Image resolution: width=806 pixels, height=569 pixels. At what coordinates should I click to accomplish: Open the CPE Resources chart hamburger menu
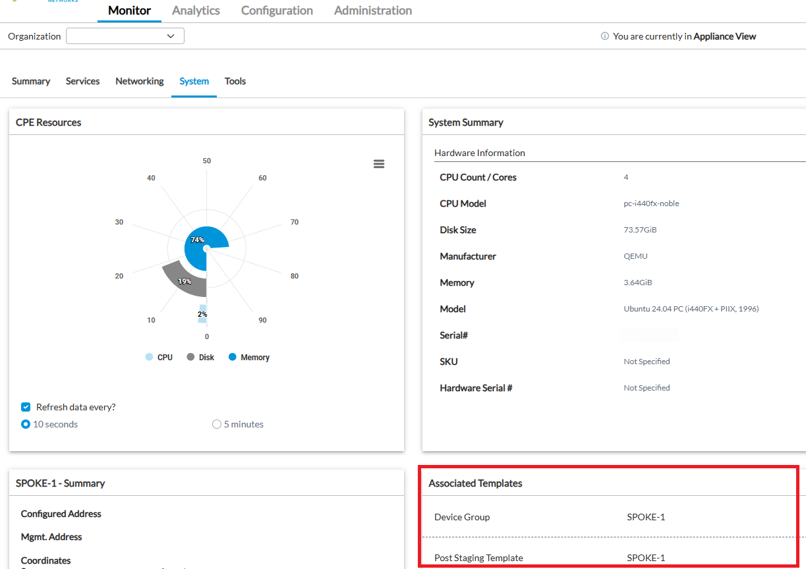[379, 164]
